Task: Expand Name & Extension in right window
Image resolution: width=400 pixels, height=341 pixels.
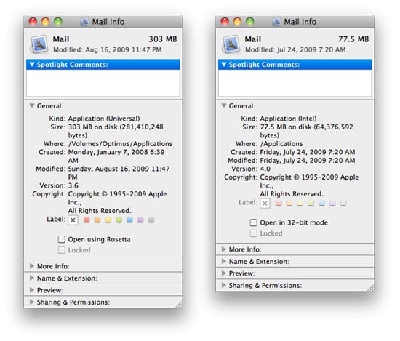Action: (224, 261)
